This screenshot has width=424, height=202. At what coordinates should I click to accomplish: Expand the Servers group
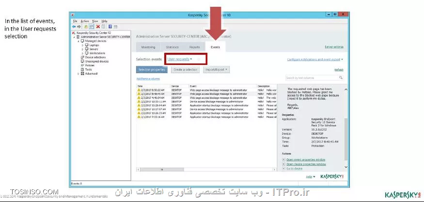coord(82,49)
